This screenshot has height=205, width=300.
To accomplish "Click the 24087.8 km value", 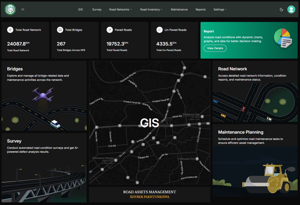I will point(18,44).
